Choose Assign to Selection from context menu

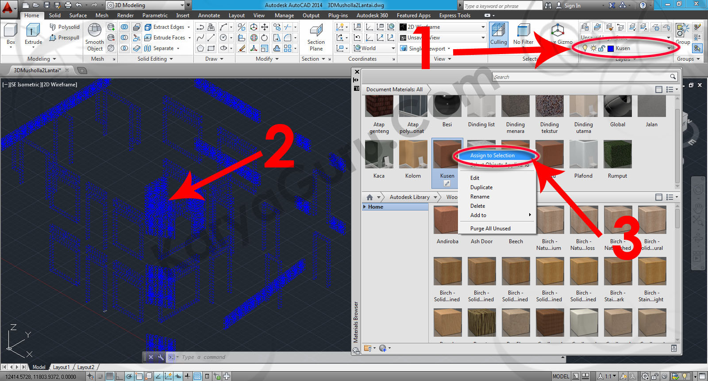pyautogui.click(x=493, y=156)
